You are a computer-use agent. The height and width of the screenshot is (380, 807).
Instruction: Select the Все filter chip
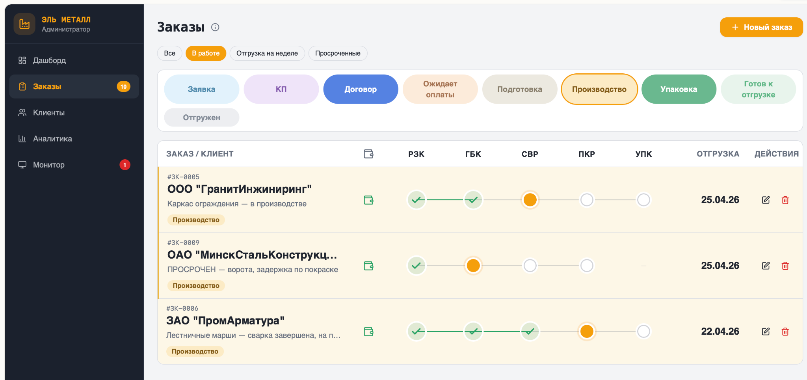[x=170, y=53]
